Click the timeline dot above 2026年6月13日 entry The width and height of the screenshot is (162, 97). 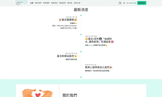tap(81, 35)
